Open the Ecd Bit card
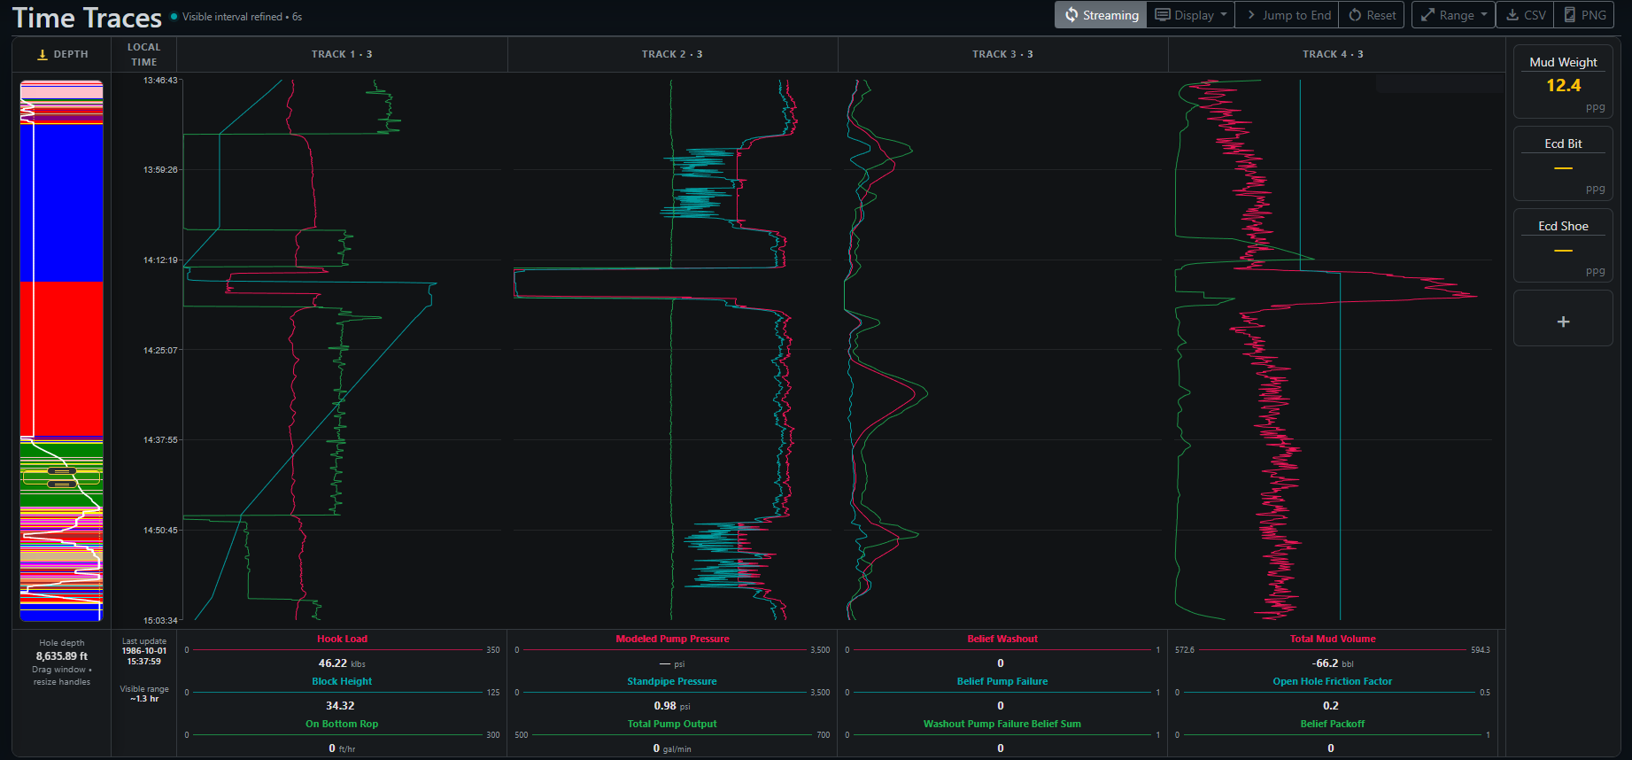This screenshot has height=760, width=1632. point(1563,164)
